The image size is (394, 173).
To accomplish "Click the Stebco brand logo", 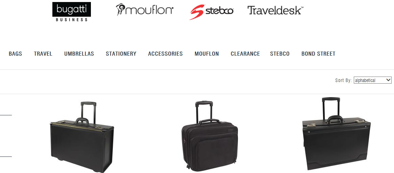I will [212, 12].
